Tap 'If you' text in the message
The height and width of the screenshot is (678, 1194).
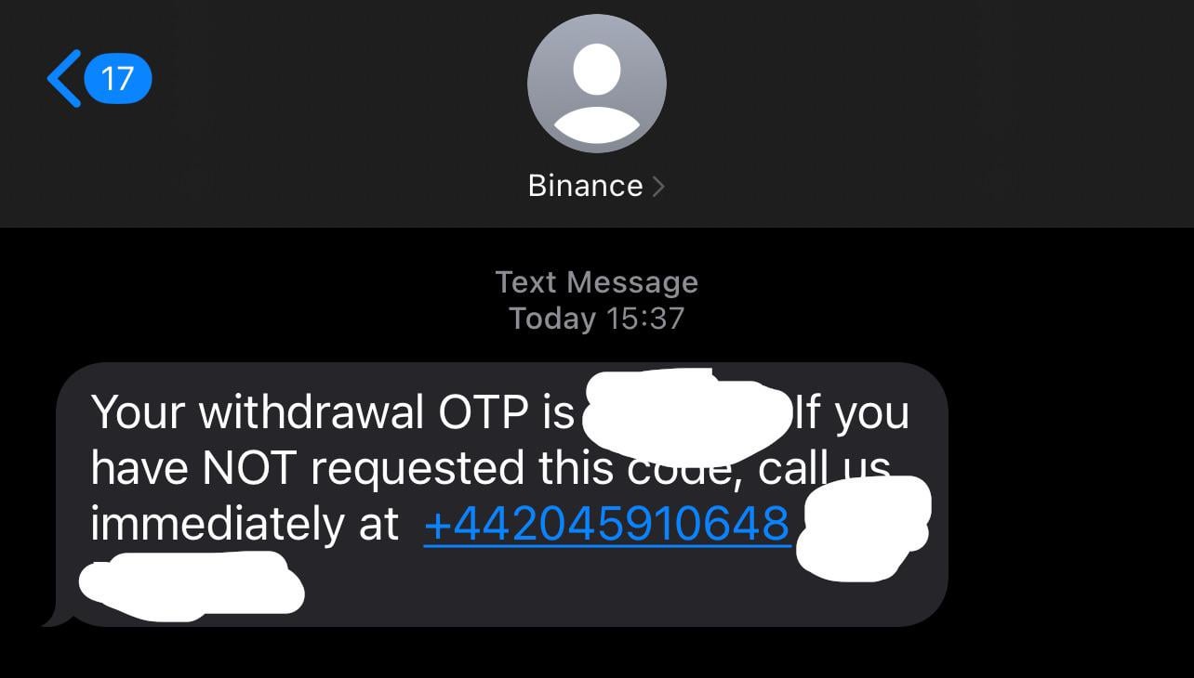click(x=850, y=414)
